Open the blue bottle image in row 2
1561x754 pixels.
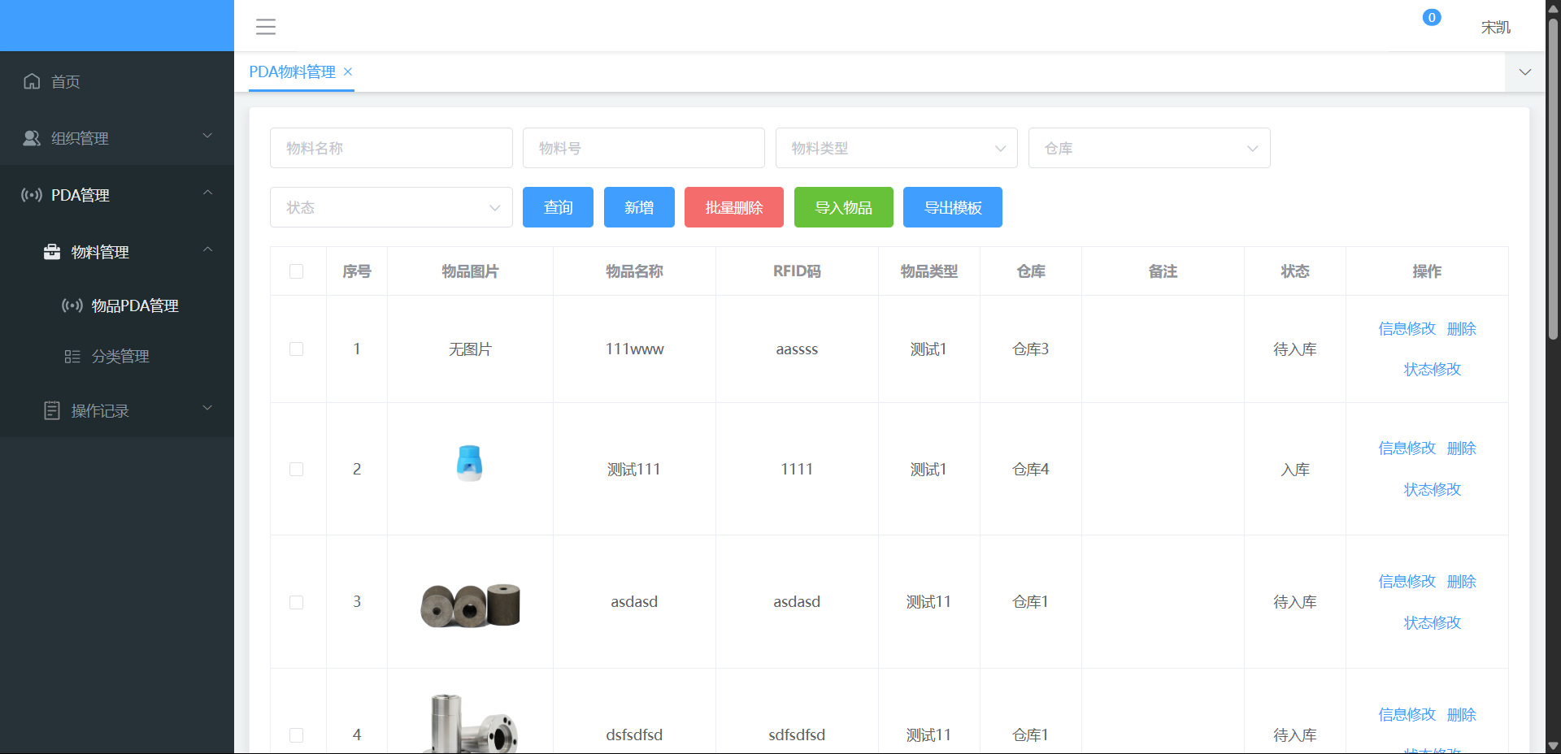469,463
